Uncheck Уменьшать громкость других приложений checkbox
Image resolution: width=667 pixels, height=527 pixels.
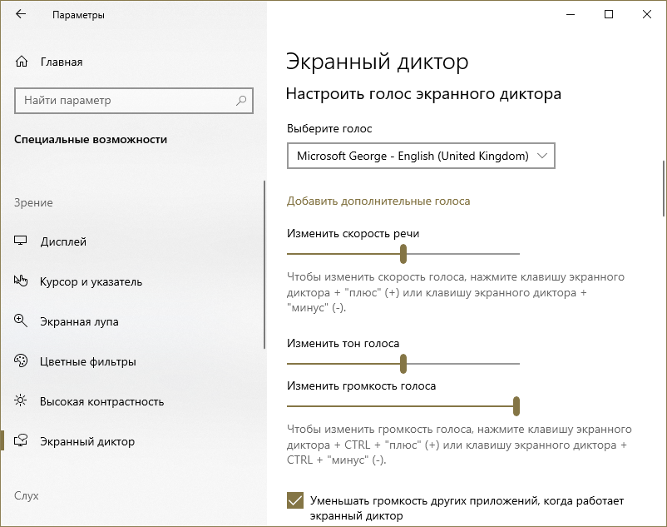click(x=294, y=500)
